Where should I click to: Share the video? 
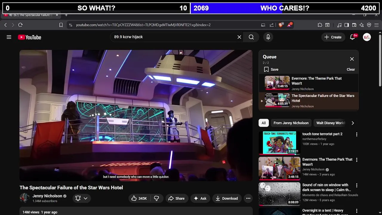point(176,198)
